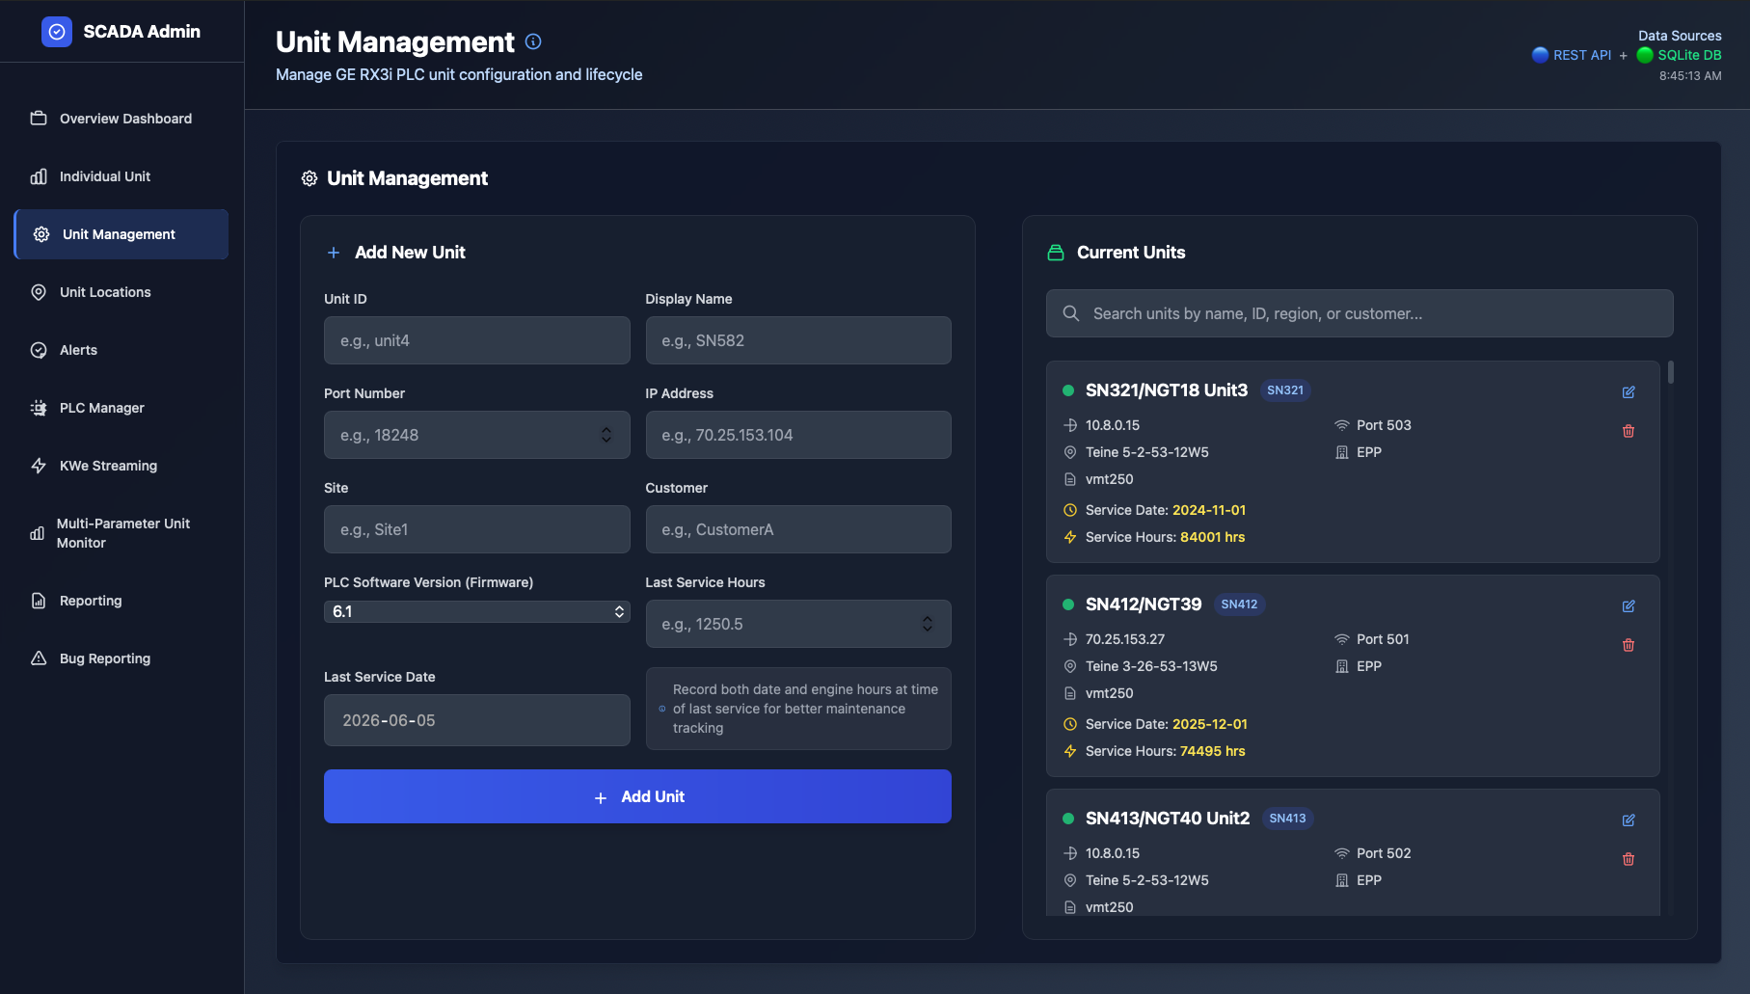Open Overview Dashboard page
This screenshot has width=1750, height=994.
coord(121,119)
